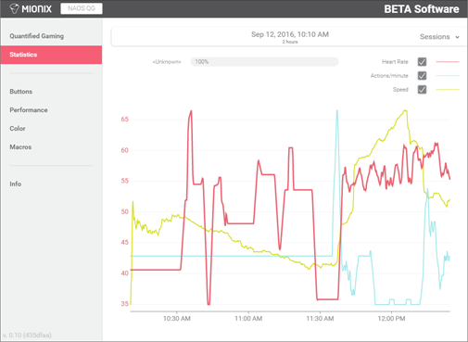Click the yellow Speed legend line
Image resolution: width=468 pixels, height=342 pixels.
pyautogui.click(x=448, y=90)
